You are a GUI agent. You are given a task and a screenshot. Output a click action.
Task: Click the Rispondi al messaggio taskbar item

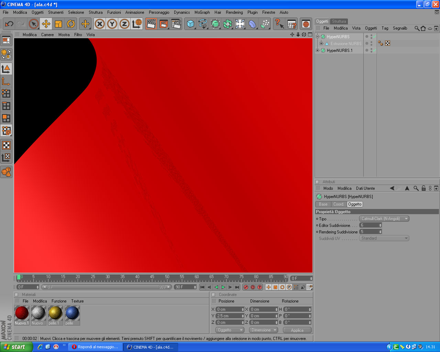point(95,347)
